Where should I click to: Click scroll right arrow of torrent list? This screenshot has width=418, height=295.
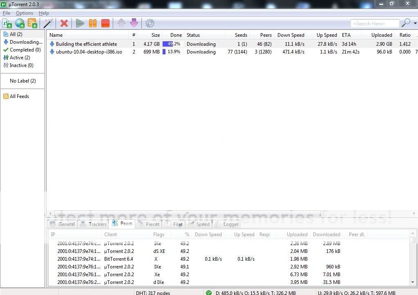[x=414, y=213]
